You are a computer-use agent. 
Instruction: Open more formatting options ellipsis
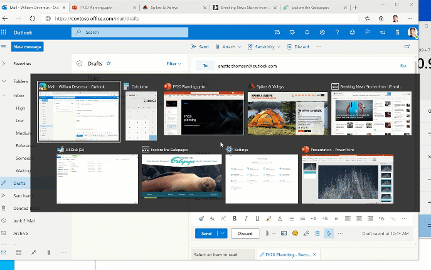tap(404, 219)
